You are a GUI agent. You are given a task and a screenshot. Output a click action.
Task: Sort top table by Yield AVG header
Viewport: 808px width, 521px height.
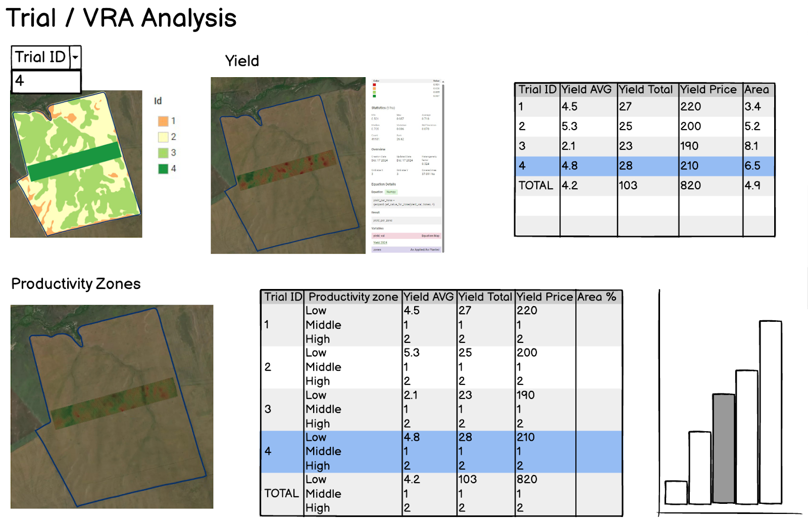tap(587, 90)
